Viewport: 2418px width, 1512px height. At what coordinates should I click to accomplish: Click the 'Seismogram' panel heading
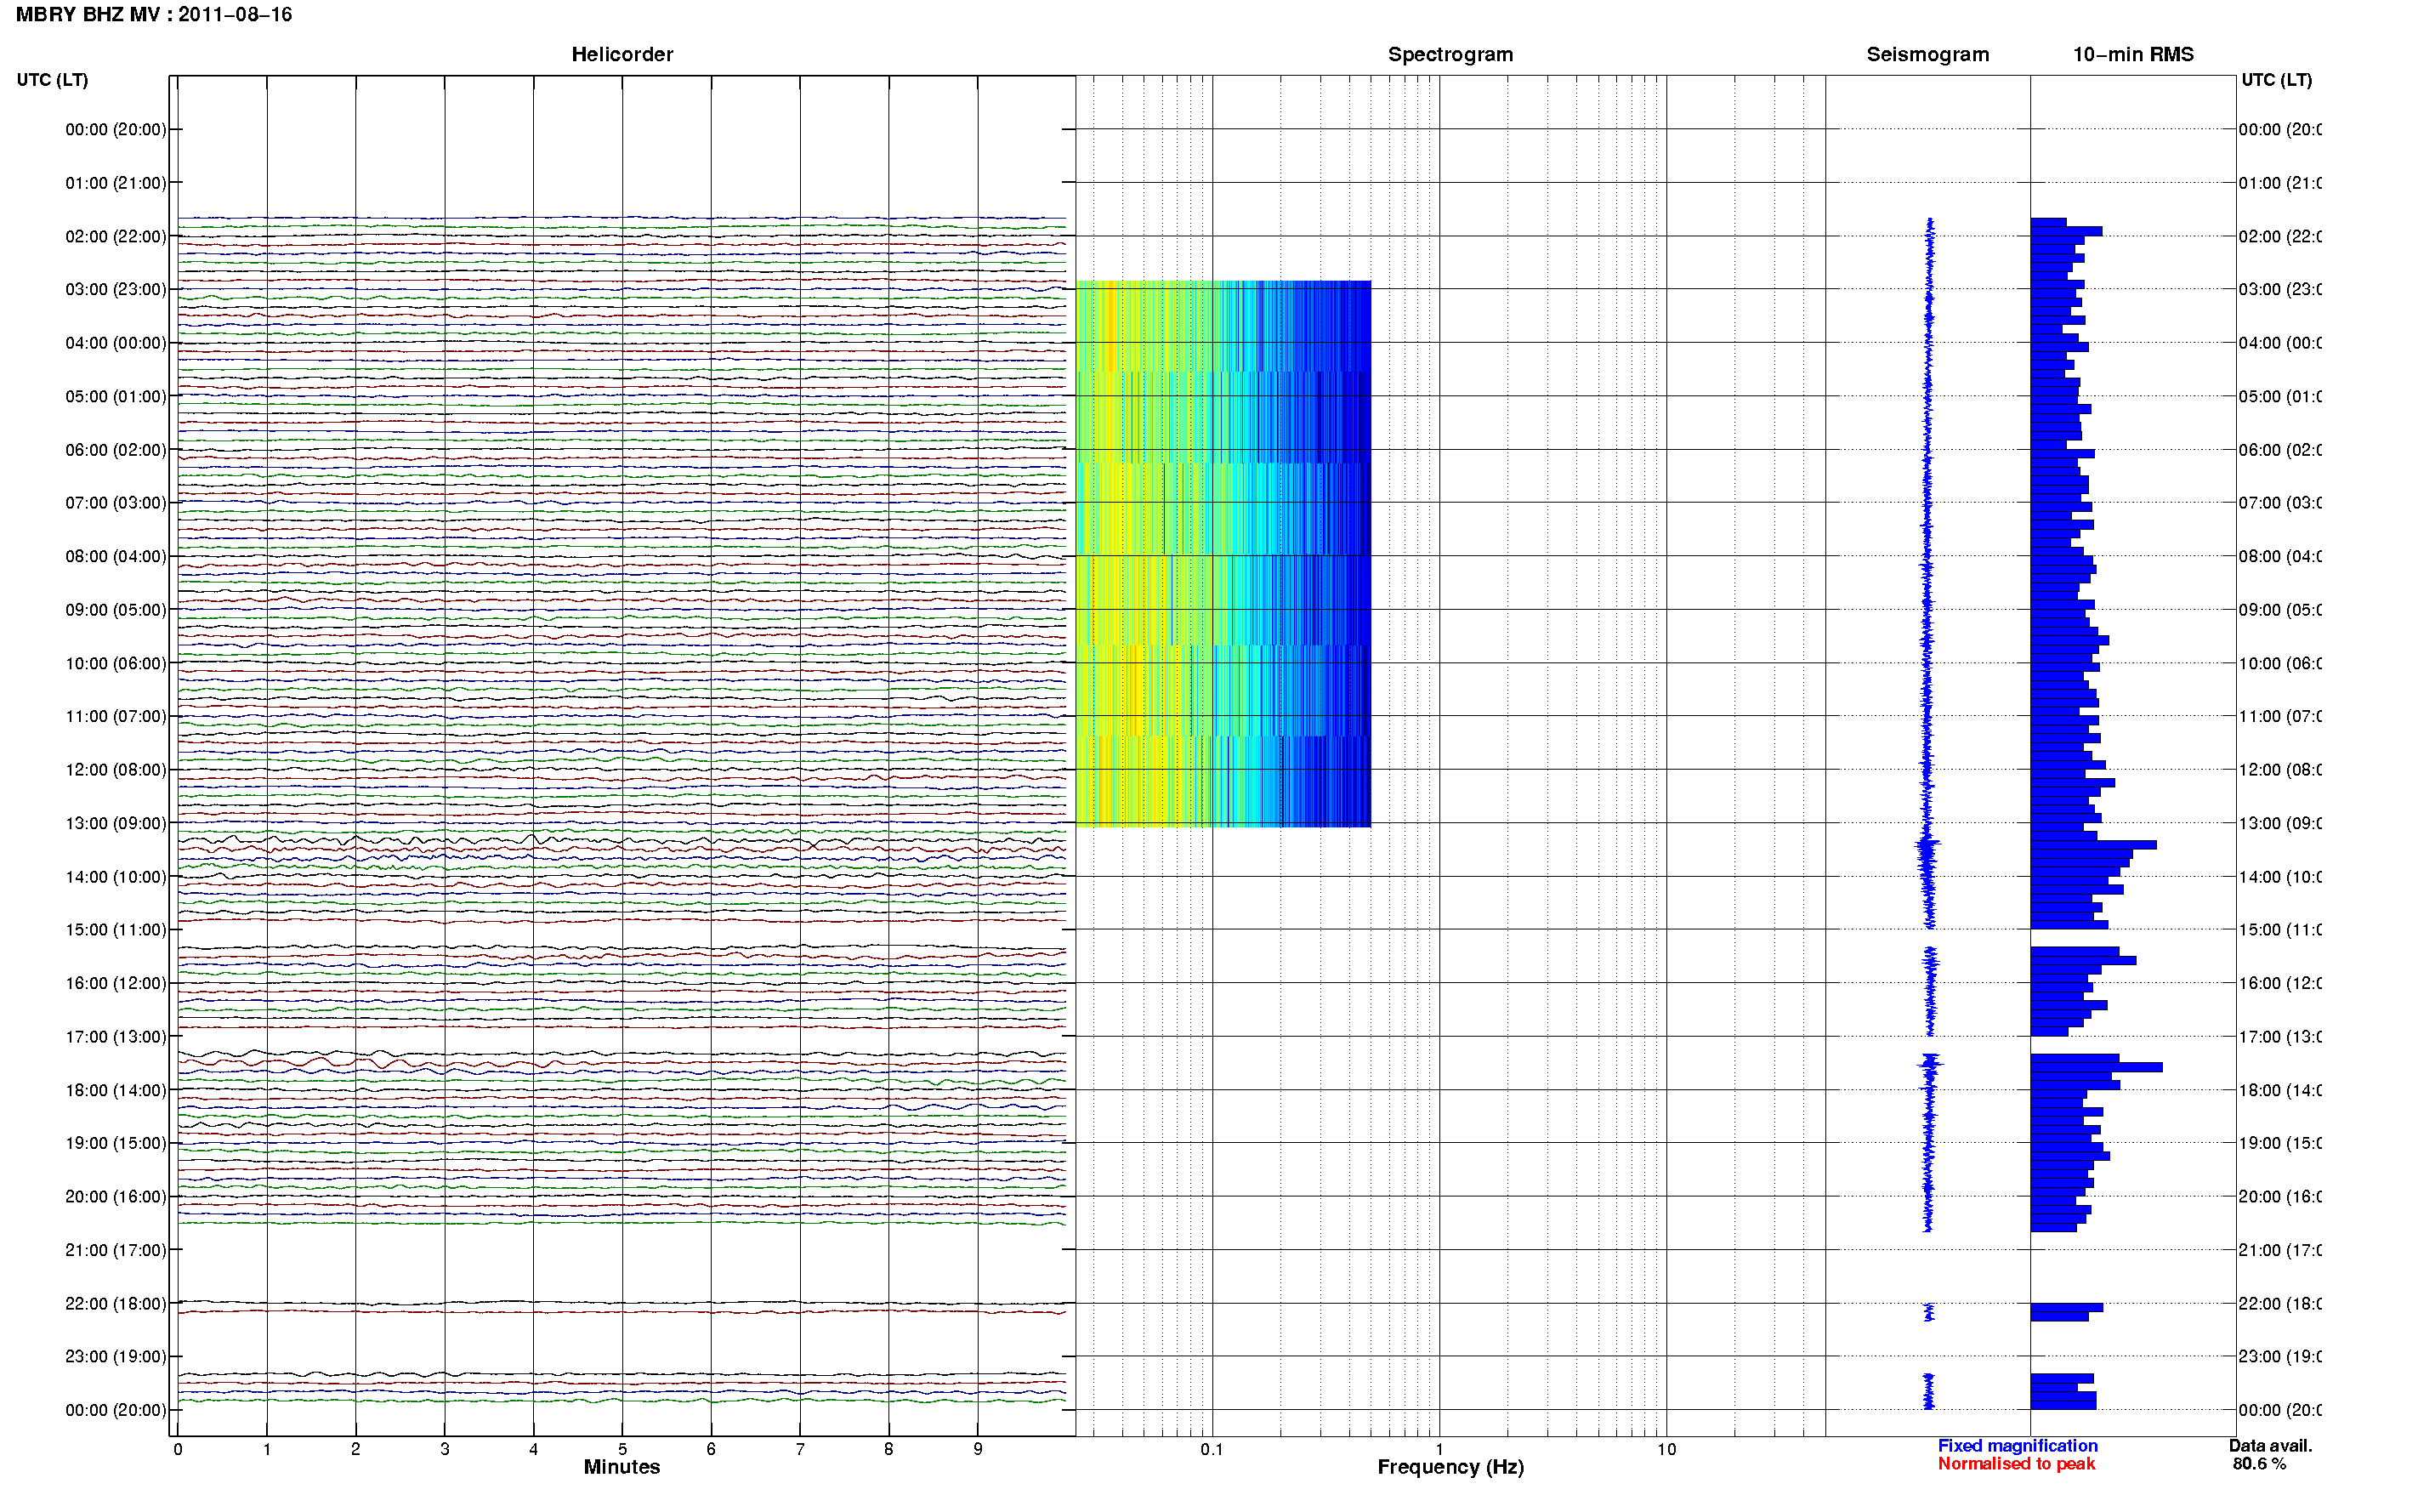[1927, 55]
